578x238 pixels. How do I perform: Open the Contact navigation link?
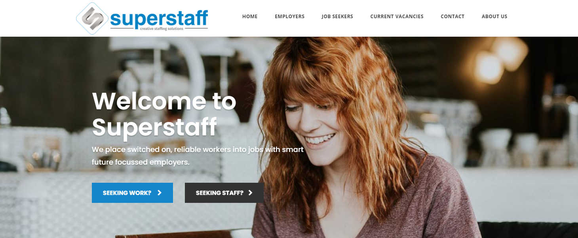453,17
